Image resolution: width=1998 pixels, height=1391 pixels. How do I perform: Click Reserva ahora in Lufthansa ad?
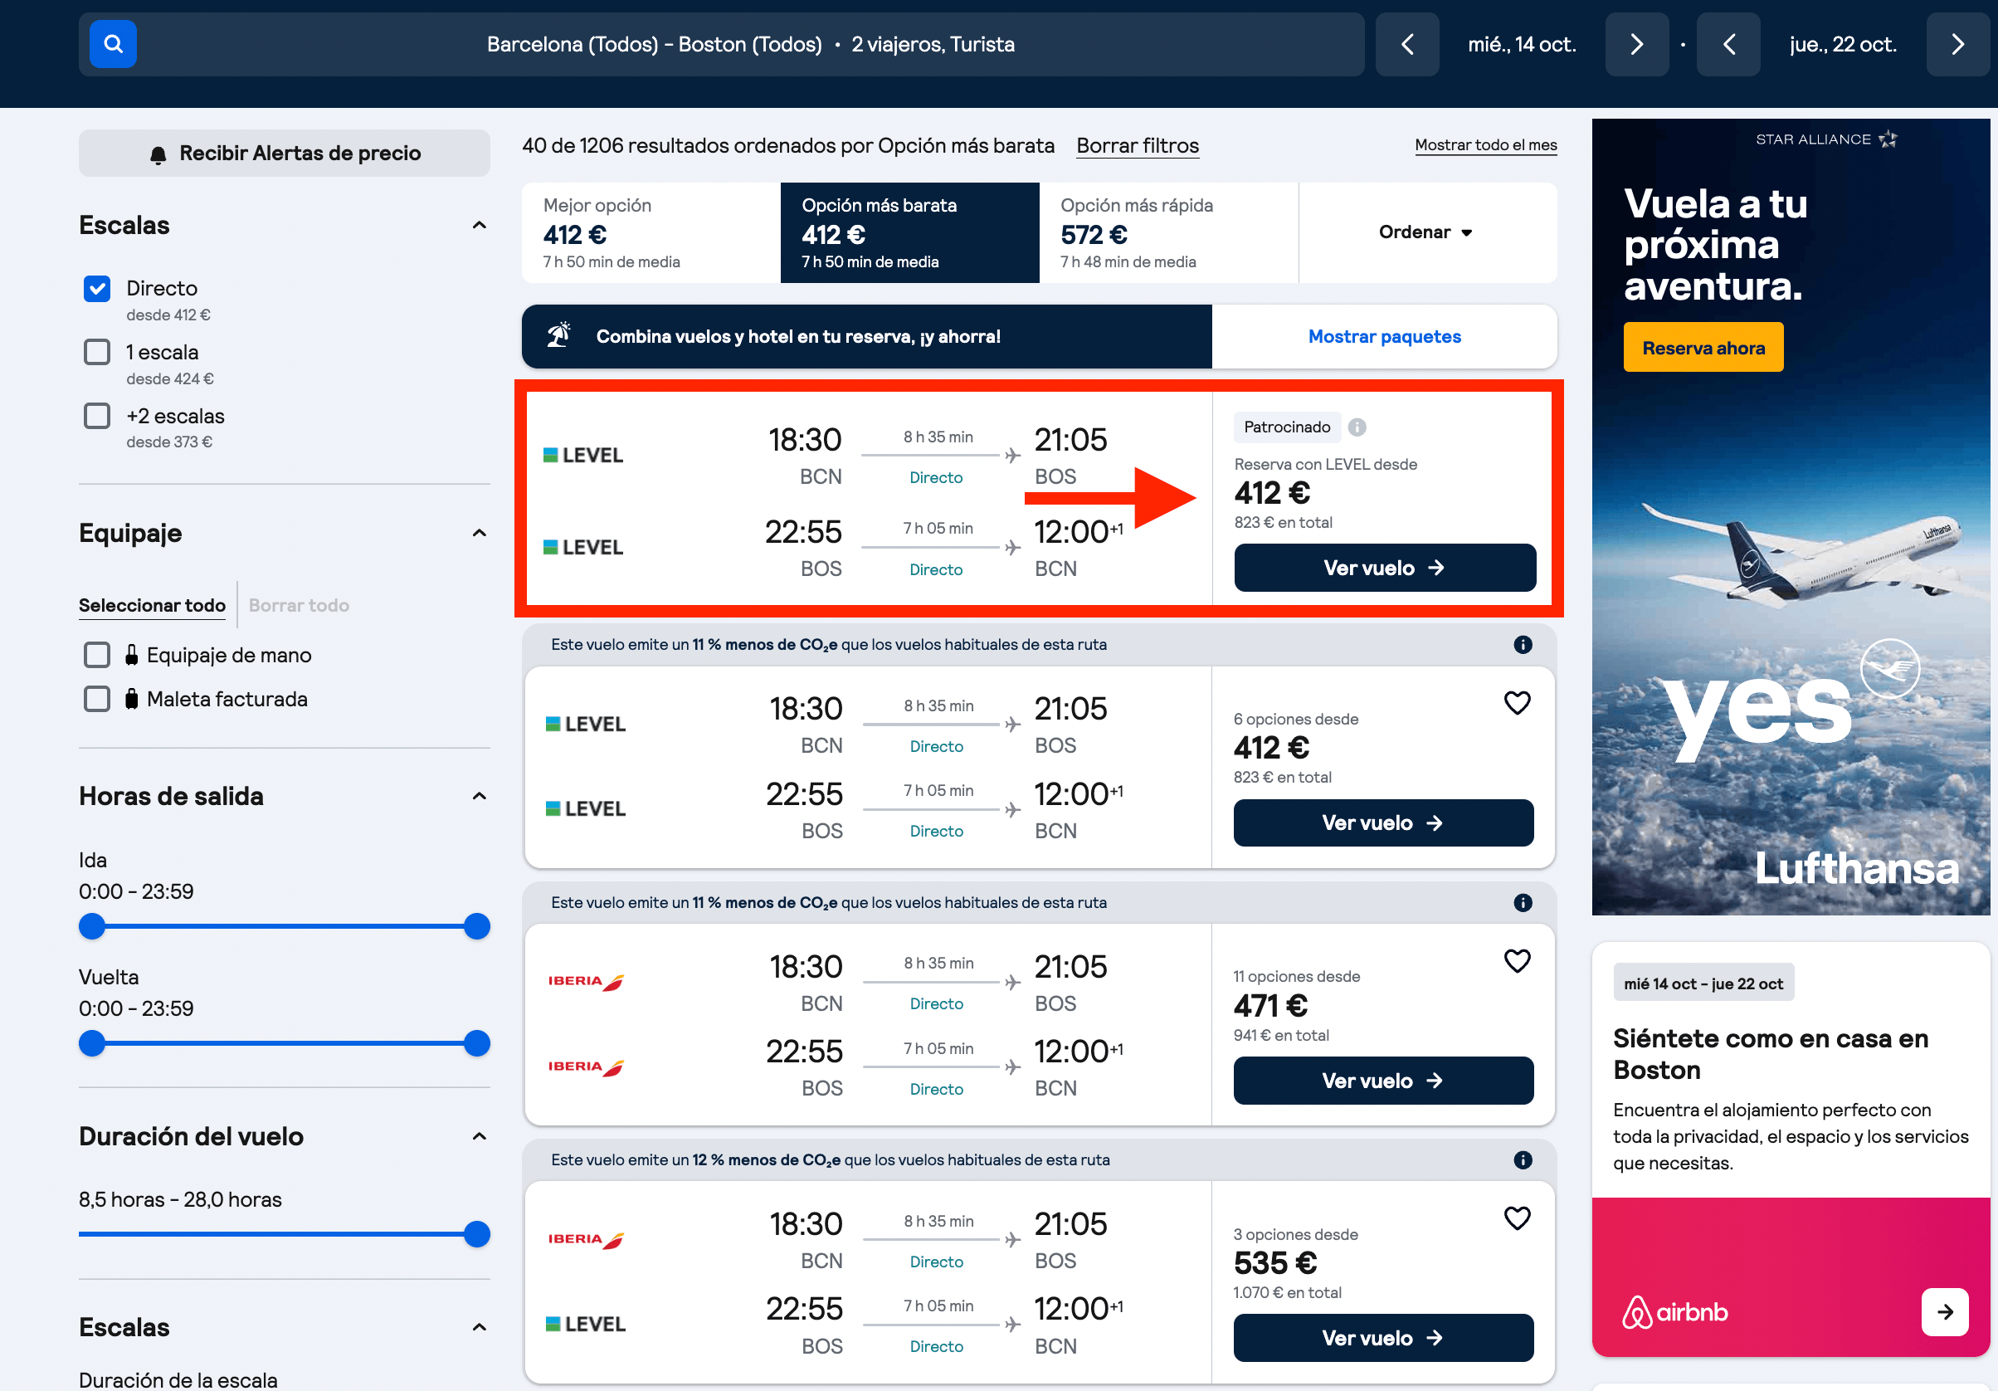click(x=1703, y=347)
